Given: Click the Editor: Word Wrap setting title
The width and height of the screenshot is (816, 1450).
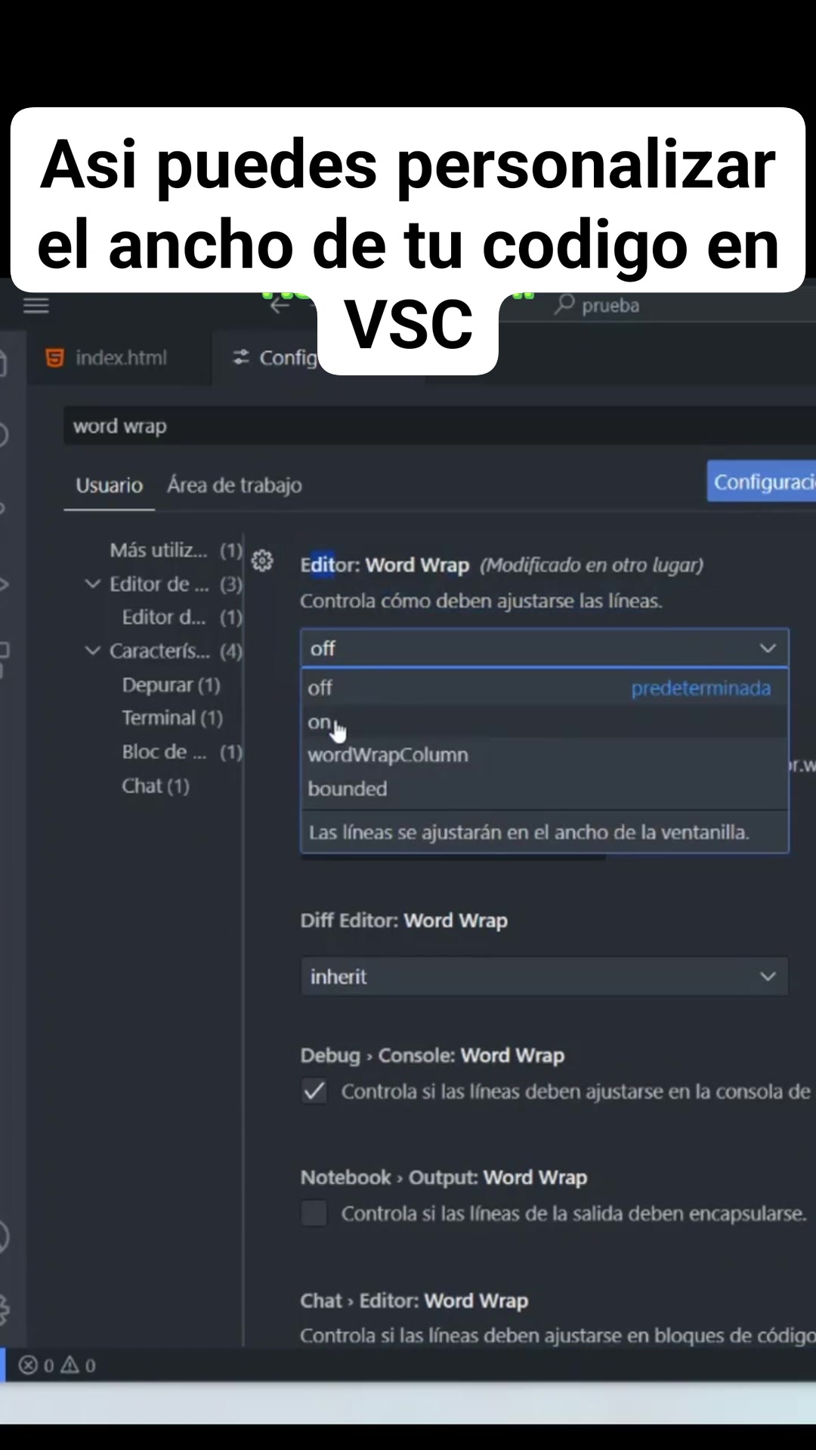Looking at the screenshot, I should 385,565.
